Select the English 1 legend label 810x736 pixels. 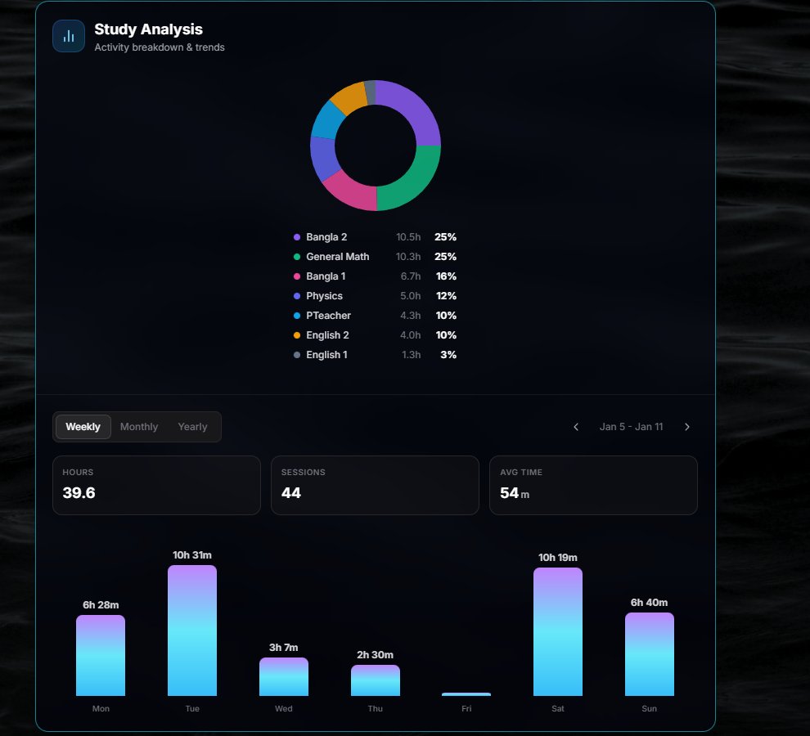click(327, 355)
